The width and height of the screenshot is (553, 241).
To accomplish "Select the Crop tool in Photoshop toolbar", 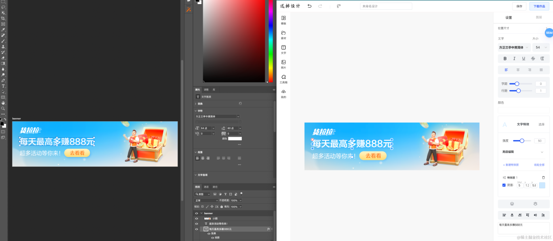I will (x=3, y=18).
